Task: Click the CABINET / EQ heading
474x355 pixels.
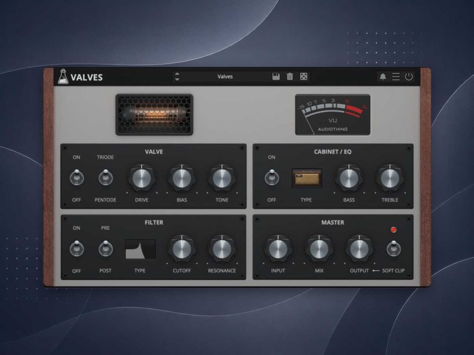Action: click(x=332, y=152)
